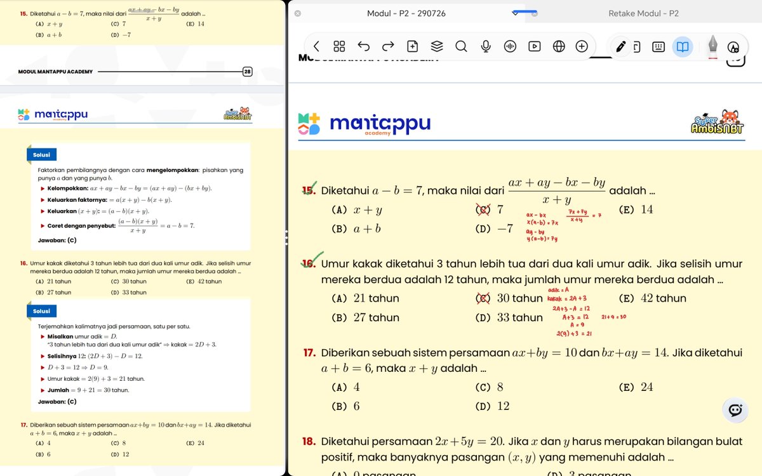Screen dimensions: 762x476
Task: Undo the last stroke
Action: tap(363, 46)
